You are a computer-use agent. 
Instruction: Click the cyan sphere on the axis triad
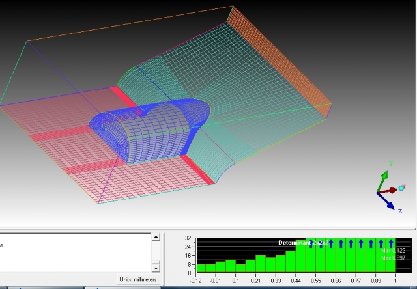click(401, 188)
